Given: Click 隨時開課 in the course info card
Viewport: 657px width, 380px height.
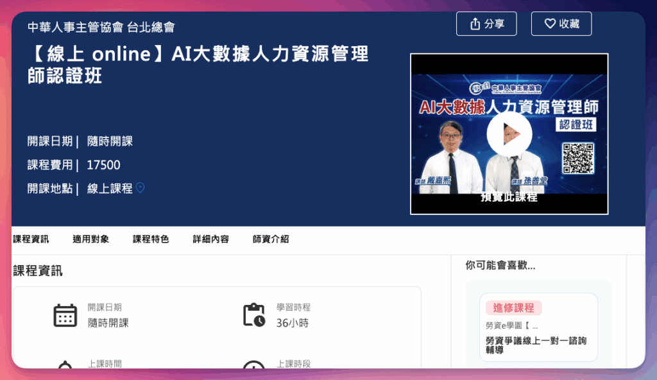Looking at the screenshot, I should (108, 323).
